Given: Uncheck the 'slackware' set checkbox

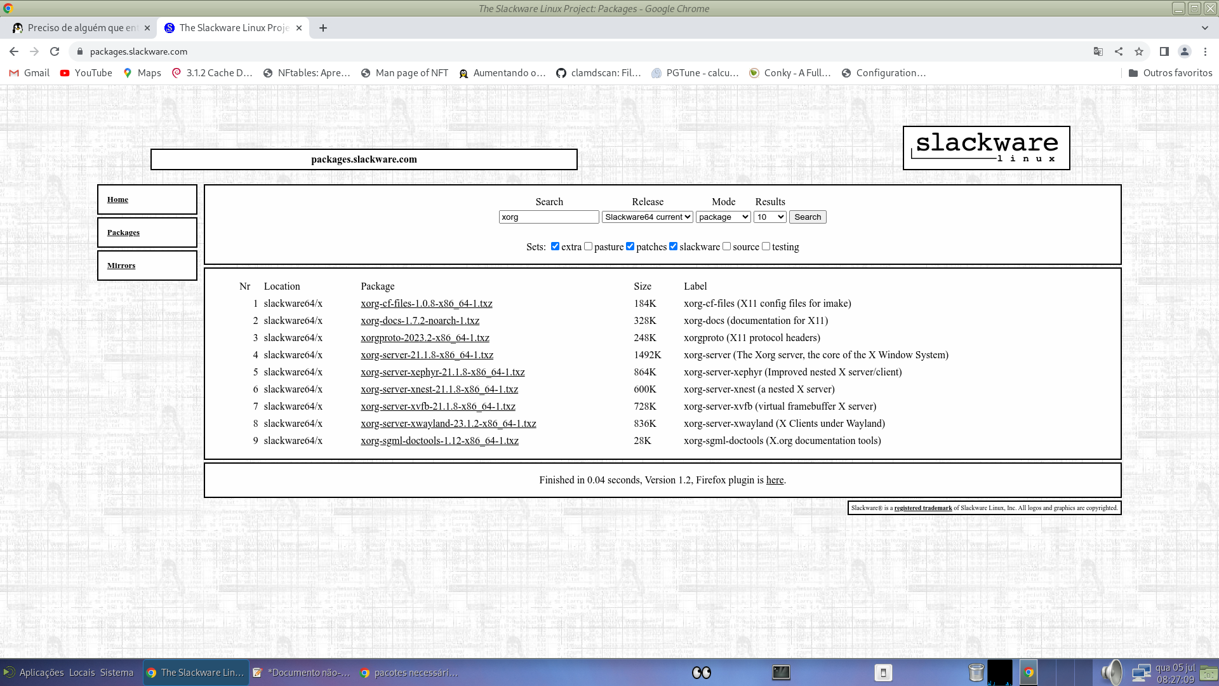Looking at the screenshot, I should coord(673,246).
